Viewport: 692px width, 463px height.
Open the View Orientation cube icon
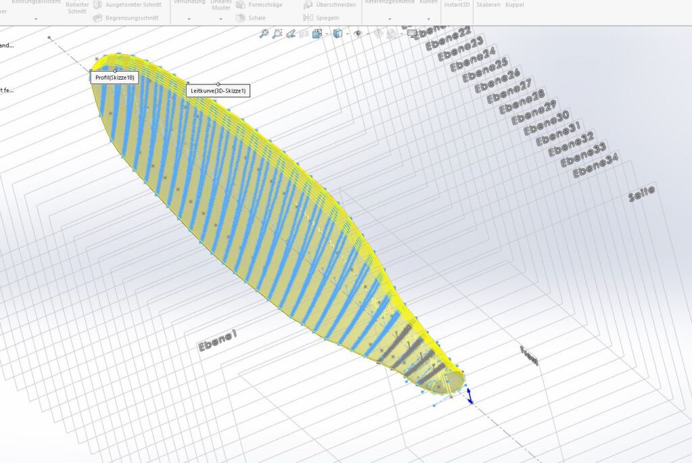(317, 34)
